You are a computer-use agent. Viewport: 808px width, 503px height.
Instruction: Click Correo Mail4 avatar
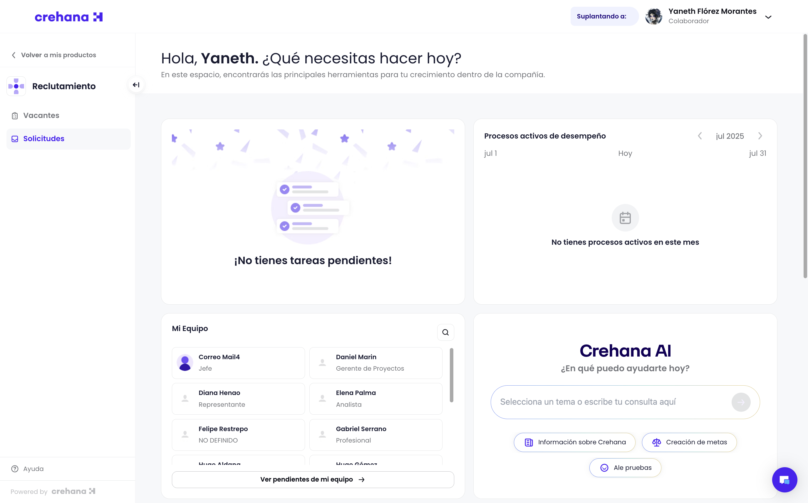tap(185, 363)
